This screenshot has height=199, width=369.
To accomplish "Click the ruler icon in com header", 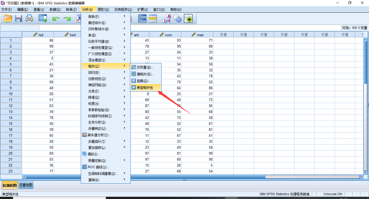I will tap(162, 35).
